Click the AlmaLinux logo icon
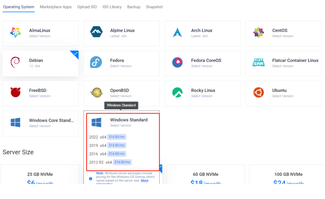 (15, 33)
